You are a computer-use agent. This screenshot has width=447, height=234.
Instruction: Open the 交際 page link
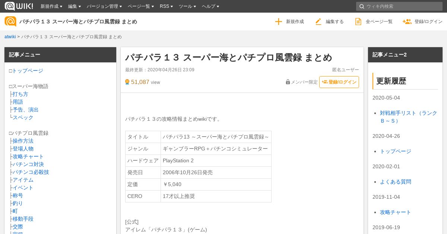tap(18, 227)
